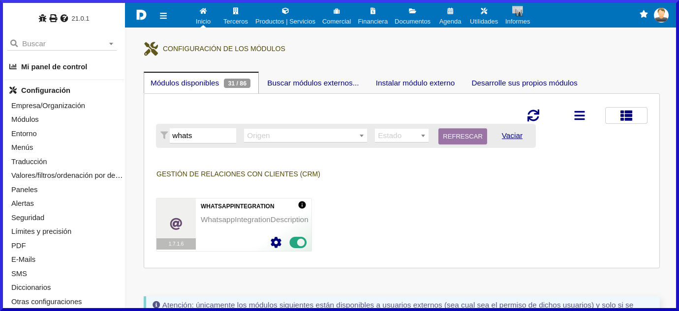Expand the Buscar search dropdown arrow
This screenshot has width=679, height=311.
[x=111, y=44]
